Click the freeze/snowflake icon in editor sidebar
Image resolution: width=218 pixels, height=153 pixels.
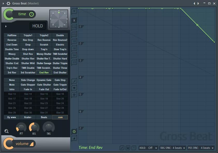tap(74, 95)
